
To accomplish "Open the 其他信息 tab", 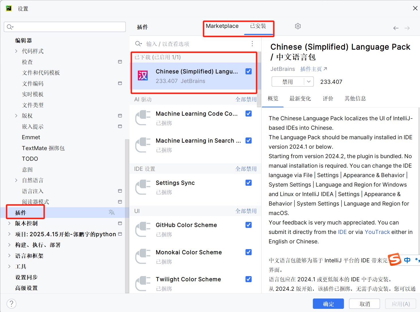I will pos(355,98).
